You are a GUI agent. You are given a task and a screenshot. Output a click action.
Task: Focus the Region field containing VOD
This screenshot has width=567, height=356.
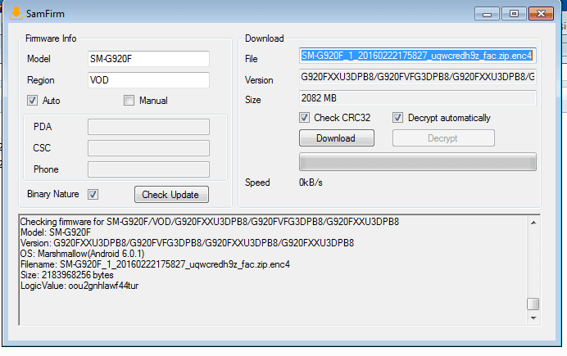(148, 80)
